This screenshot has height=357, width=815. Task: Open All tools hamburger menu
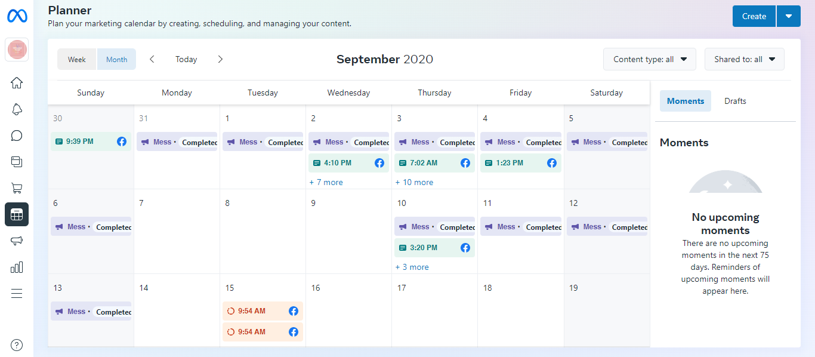tap(17, 293)
